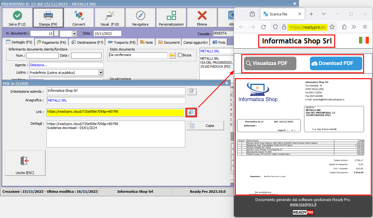Click the Riferimento Data input field
This screenshot has height=218, width=373.
point(86,55)
